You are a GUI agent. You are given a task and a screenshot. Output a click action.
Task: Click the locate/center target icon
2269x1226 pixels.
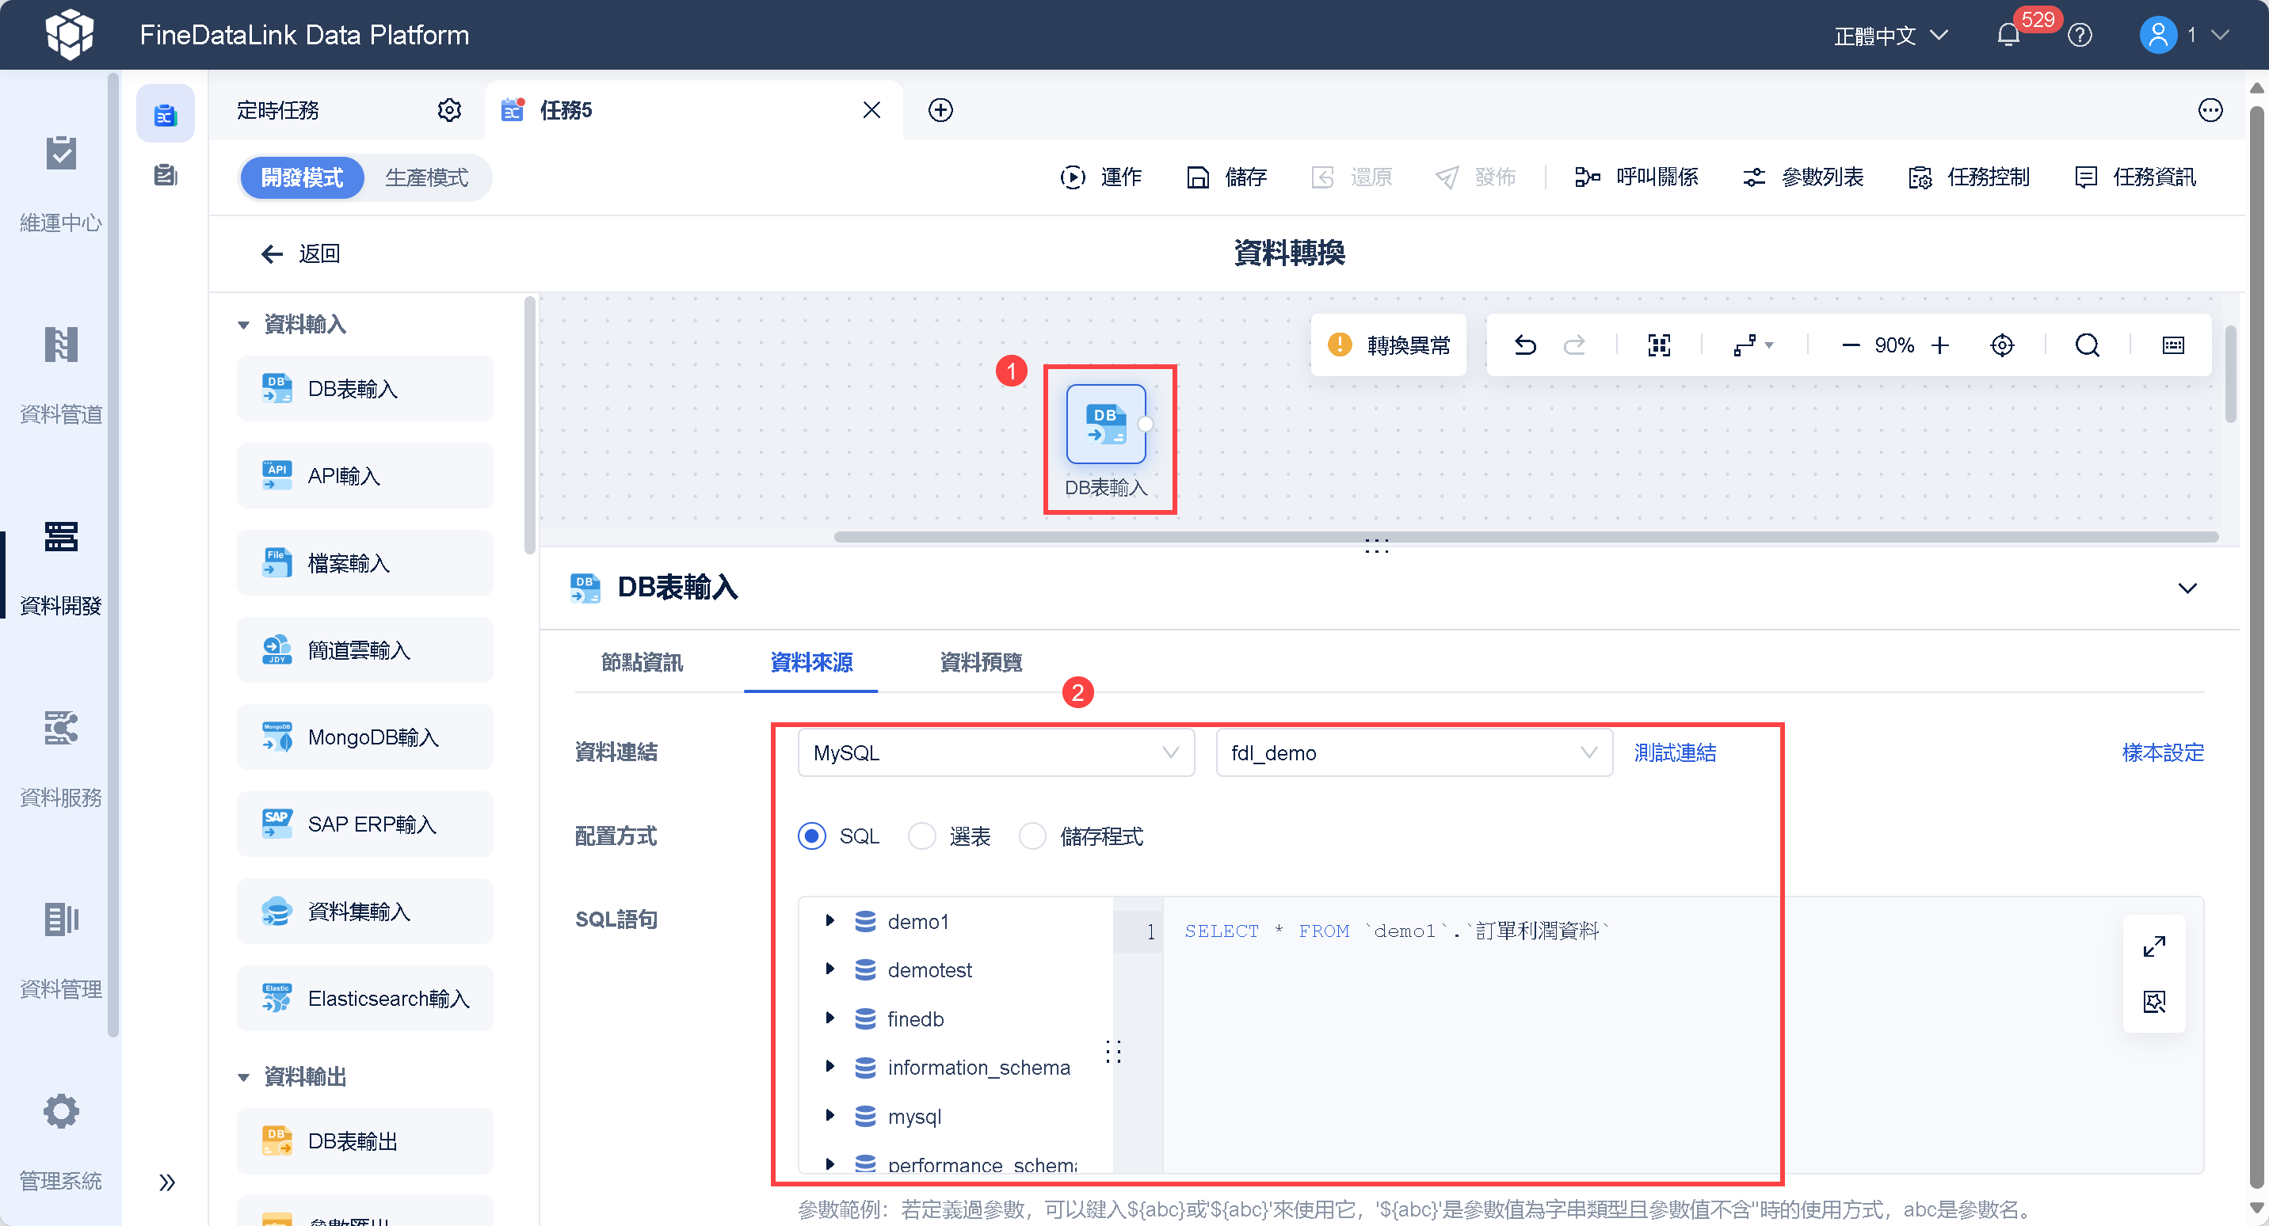[x=2001, y=345]
